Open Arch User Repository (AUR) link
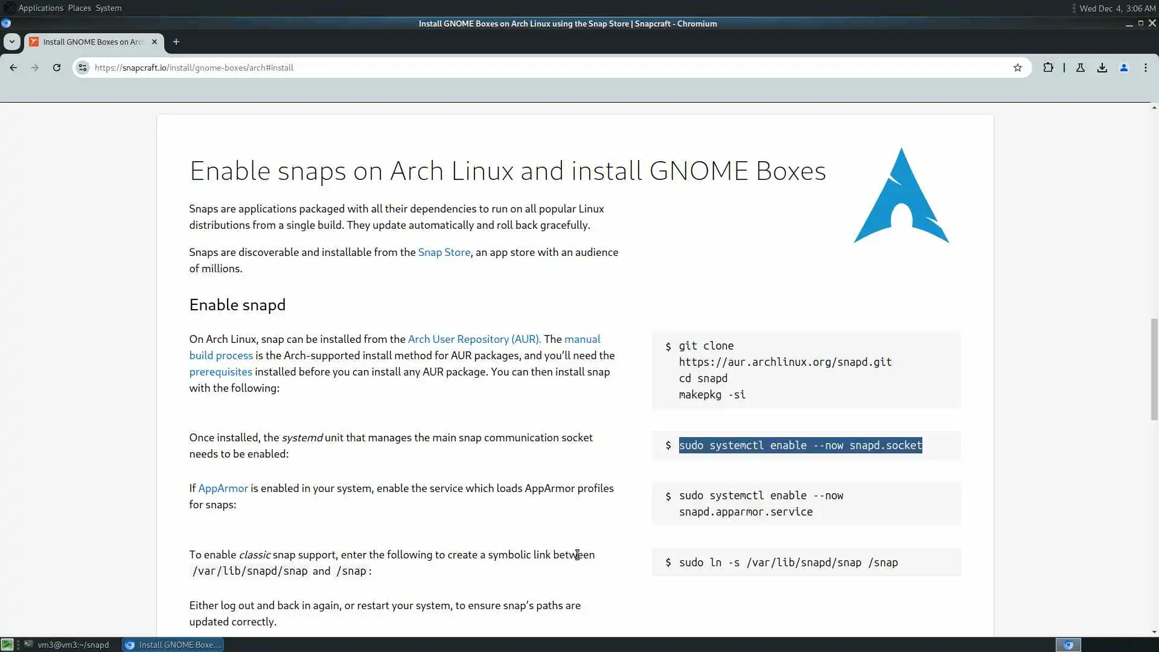Screen dimensions: 1159x652 point(474,339)
